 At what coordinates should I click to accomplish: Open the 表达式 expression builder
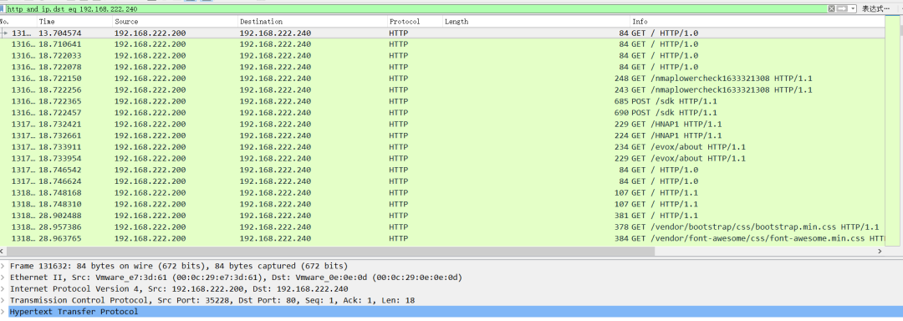point(875,9)
